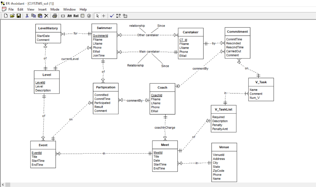This screenshot has height=187, width=316.
Task: Select the plus tool on the toolbar
Action: [x=104, y=16]
